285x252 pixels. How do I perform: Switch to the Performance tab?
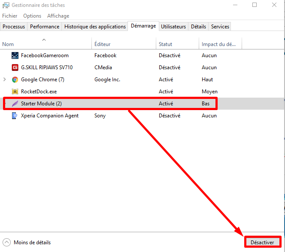click(x=45, y=27)
